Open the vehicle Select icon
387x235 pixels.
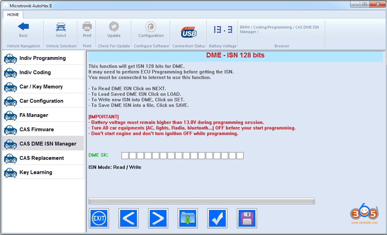(x=61, y=26)
